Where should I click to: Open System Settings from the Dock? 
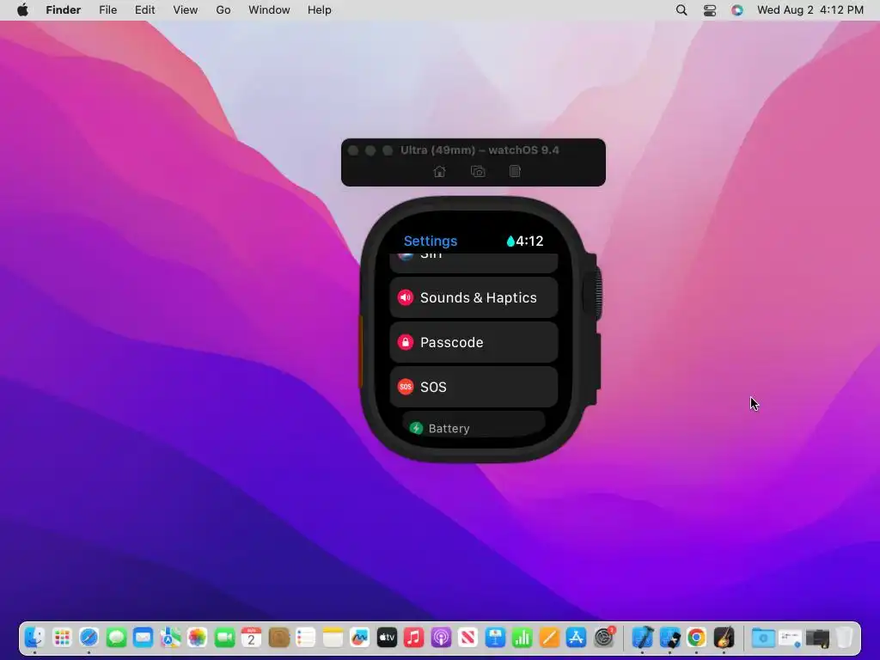click(x=604, y=638)
